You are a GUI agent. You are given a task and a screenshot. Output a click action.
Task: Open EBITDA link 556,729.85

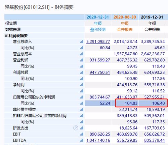127,140
